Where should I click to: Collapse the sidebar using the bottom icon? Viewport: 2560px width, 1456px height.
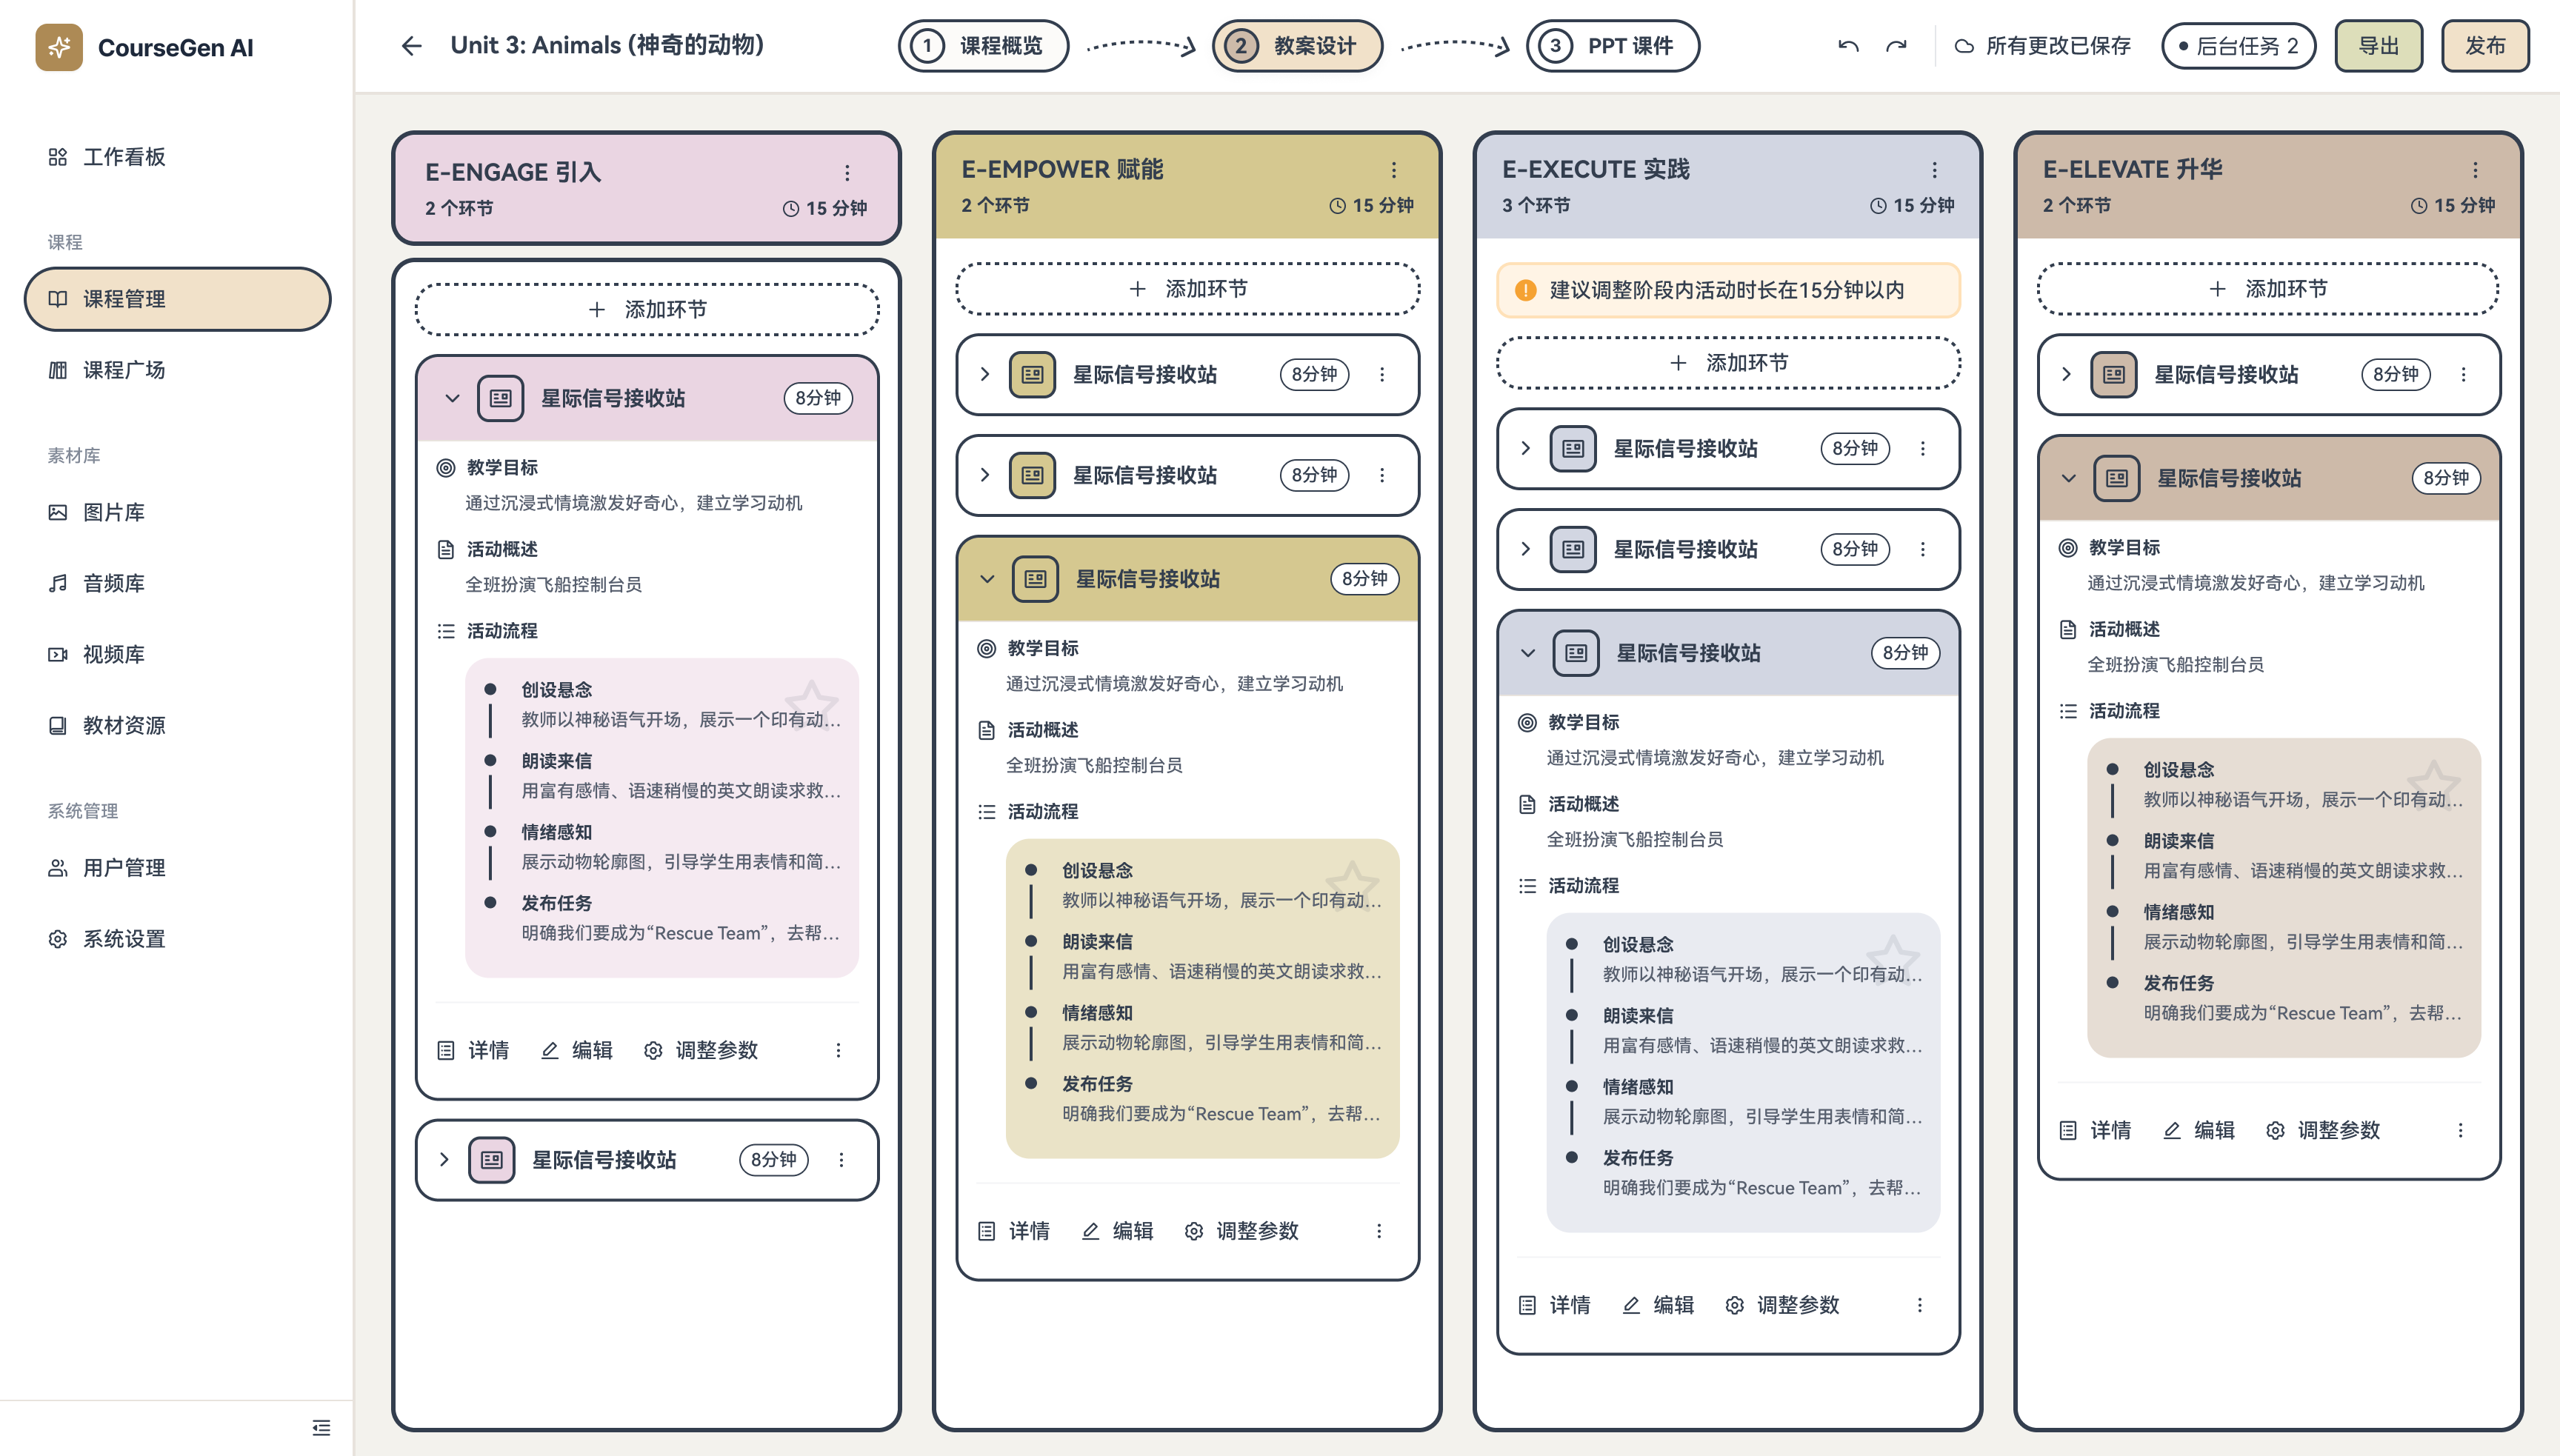pos(321,1427)
